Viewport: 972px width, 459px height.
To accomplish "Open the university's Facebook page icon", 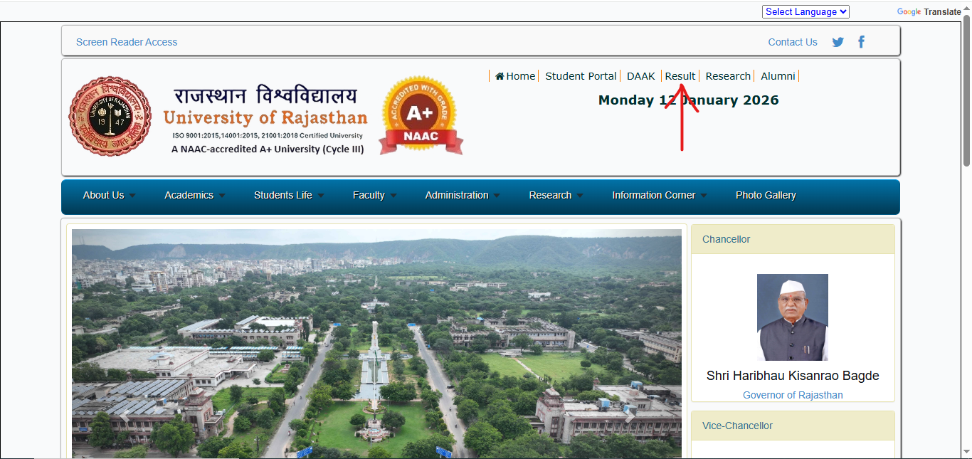I will (861, 42).
